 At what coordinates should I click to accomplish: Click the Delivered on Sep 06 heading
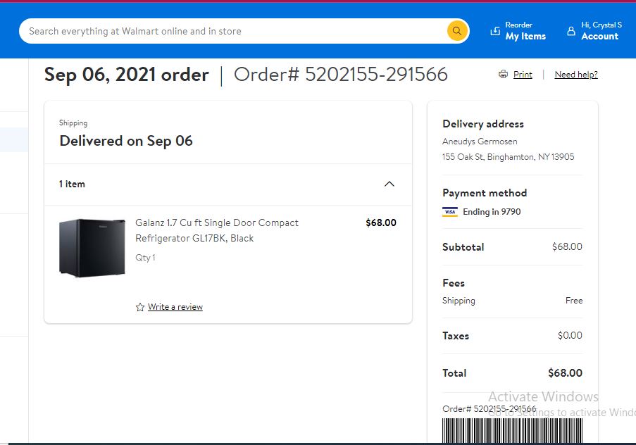coord(126,141)
